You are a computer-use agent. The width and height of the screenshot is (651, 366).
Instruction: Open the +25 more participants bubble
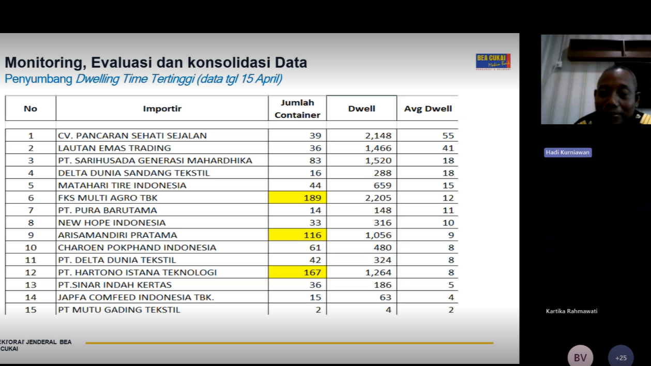coord(620,357)
